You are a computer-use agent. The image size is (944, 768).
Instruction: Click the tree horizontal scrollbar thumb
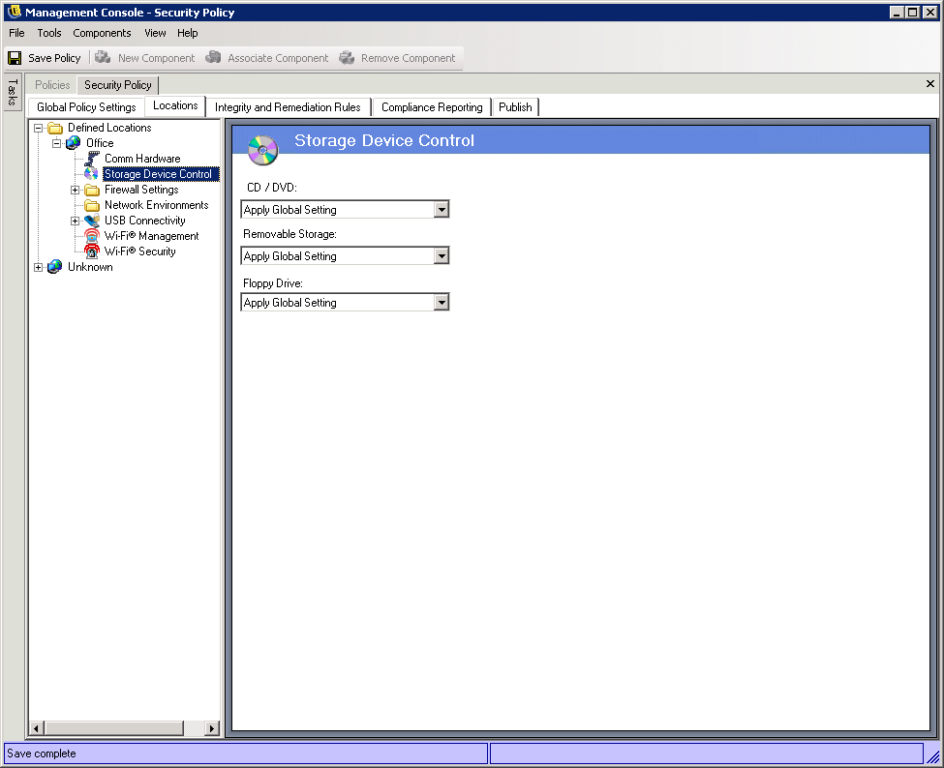click(114, 728)
